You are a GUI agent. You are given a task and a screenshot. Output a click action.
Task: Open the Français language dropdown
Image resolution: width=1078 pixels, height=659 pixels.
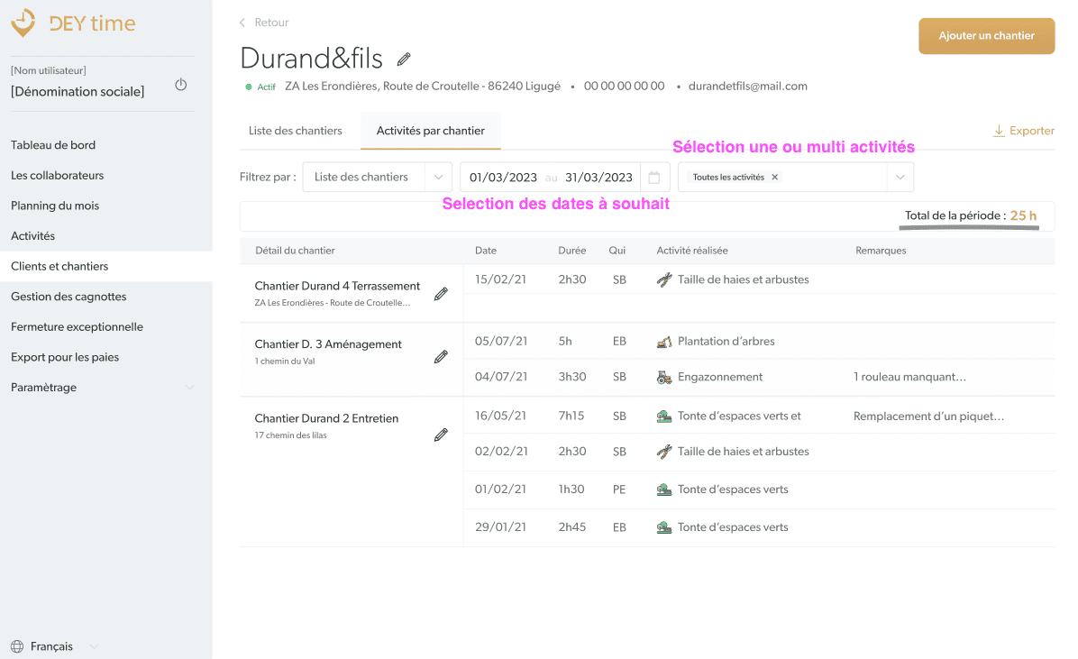(x=55, y=646)
